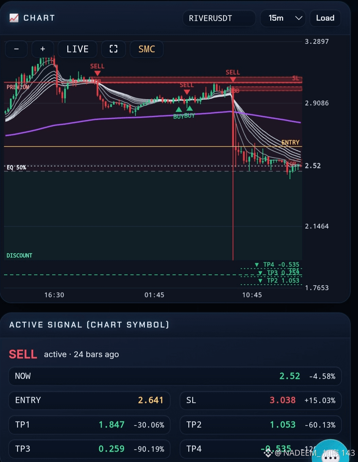
Task: Click the 2.1464 price axis value
Action: pos(317,226)
